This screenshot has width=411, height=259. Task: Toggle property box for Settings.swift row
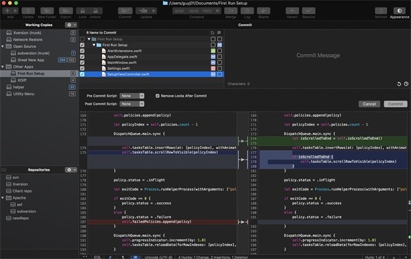(220, 69)
